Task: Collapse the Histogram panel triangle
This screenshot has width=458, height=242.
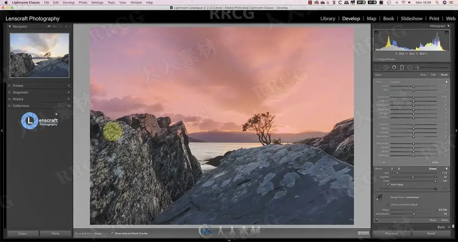Action: [448, 26]
